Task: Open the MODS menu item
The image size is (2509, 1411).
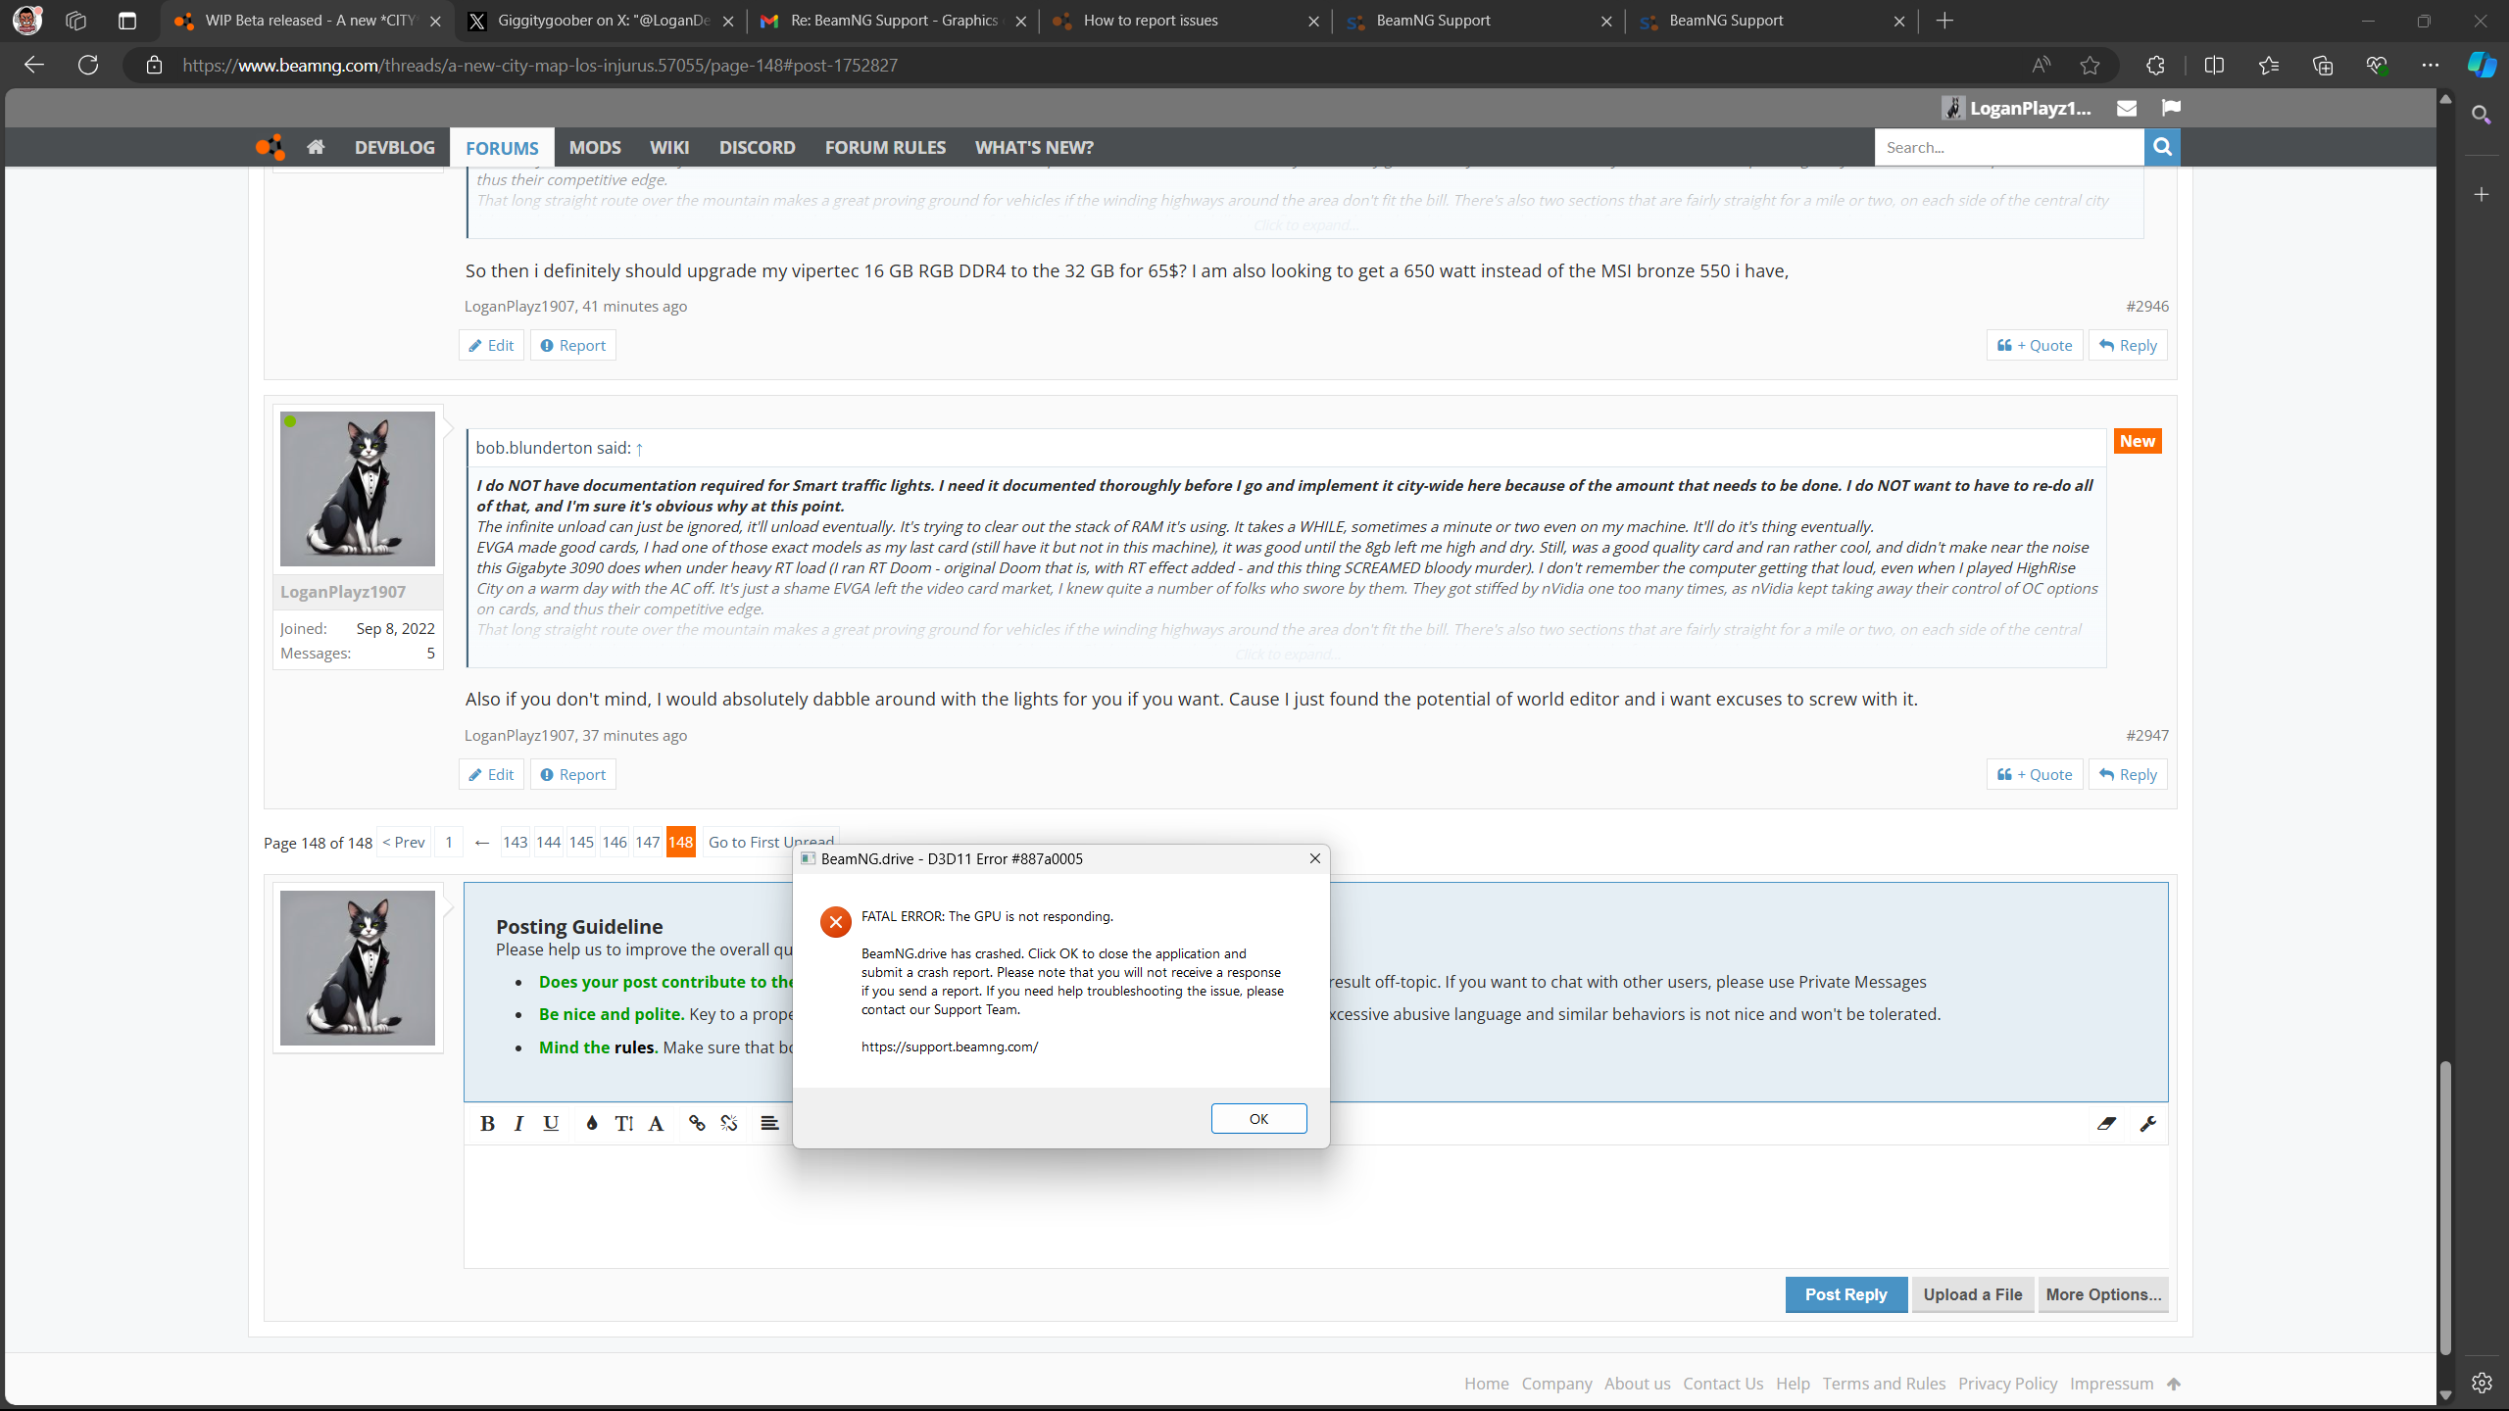Action: click(595, 147)
